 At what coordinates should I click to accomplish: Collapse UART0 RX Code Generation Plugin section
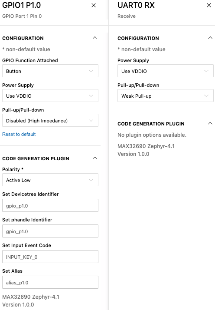[210, 123]
